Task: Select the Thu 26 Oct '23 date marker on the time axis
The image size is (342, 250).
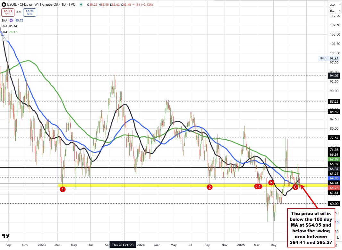Action: point(123,245)
